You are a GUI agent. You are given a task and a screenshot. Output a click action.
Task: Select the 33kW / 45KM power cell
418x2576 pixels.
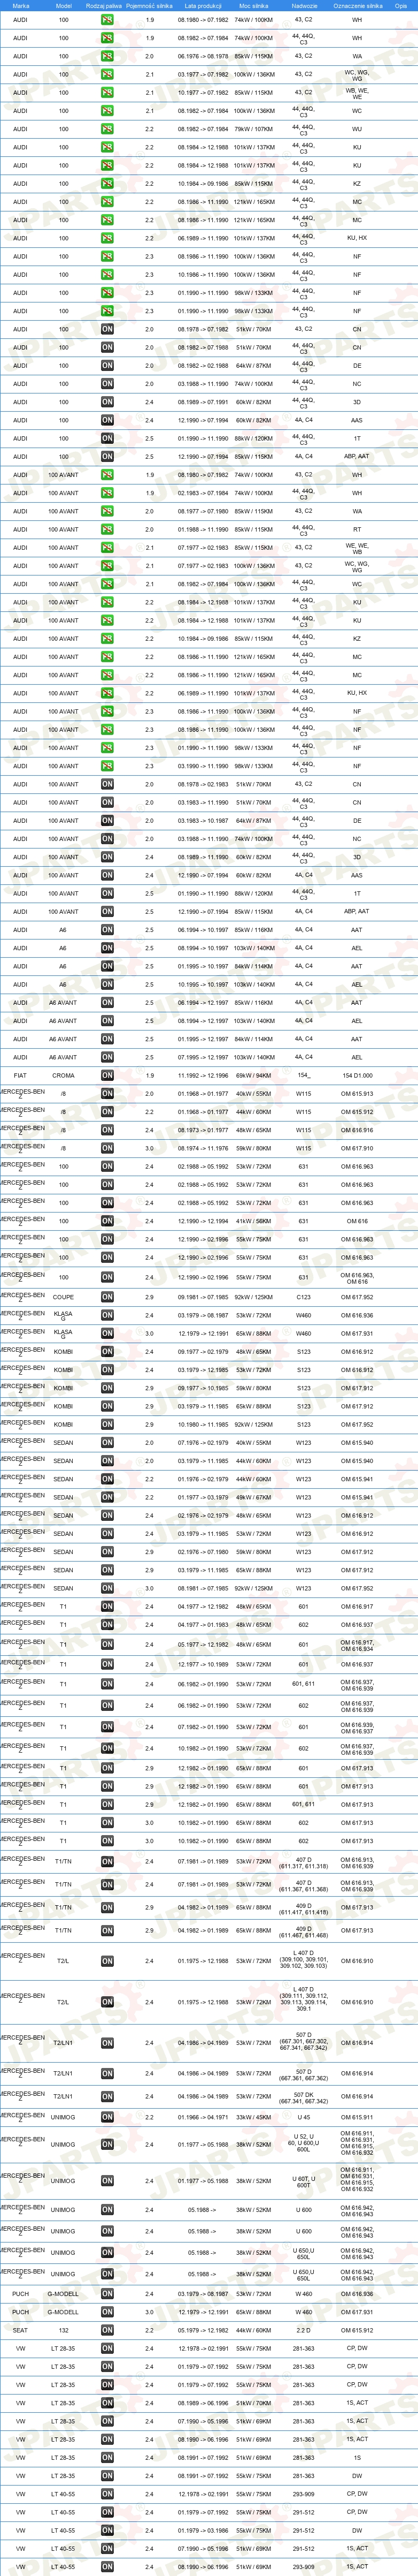pyautogui.click(x=253, y=2117)
